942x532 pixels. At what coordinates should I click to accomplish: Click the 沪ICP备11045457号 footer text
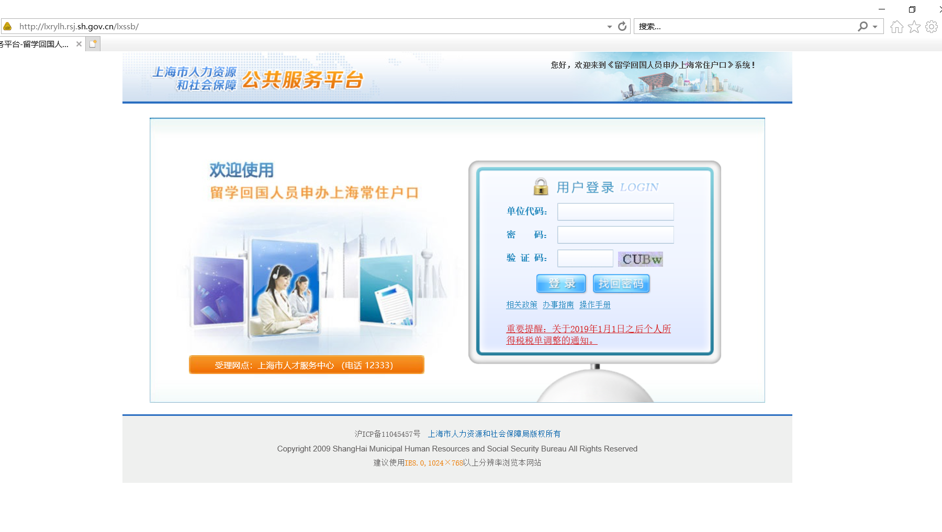pyautogui.click(x=387, y=434)
